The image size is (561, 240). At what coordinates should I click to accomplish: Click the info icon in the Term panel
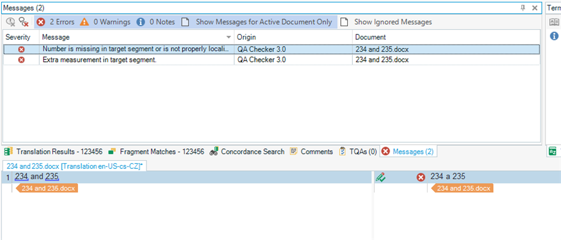point(554,36)
